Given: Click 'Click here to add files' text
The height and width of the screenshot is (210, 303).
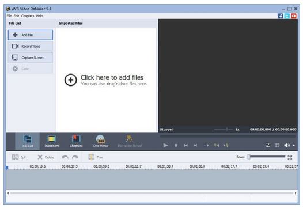Looking at the screenshot, I should point(112,77).
